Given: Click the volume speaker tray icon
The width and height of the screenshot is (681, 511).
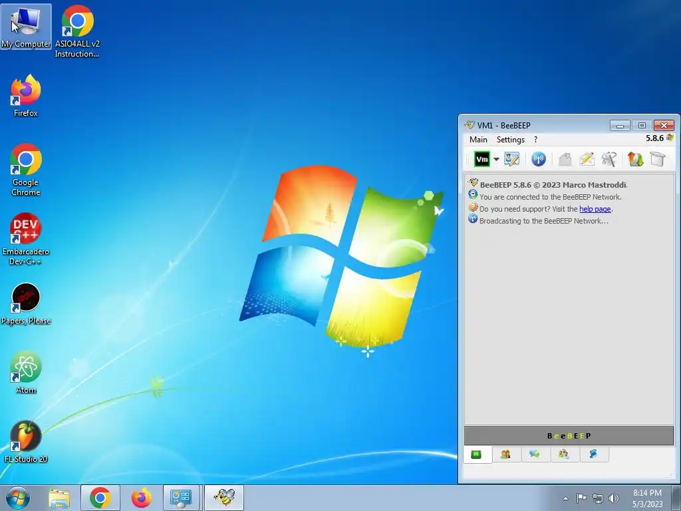Looking at the screenshot, I should point(614,498).
